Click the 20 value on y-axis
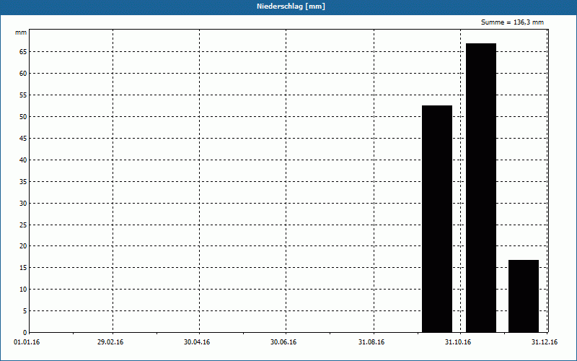This screenshot has height=361, width=577. (23, 246)
